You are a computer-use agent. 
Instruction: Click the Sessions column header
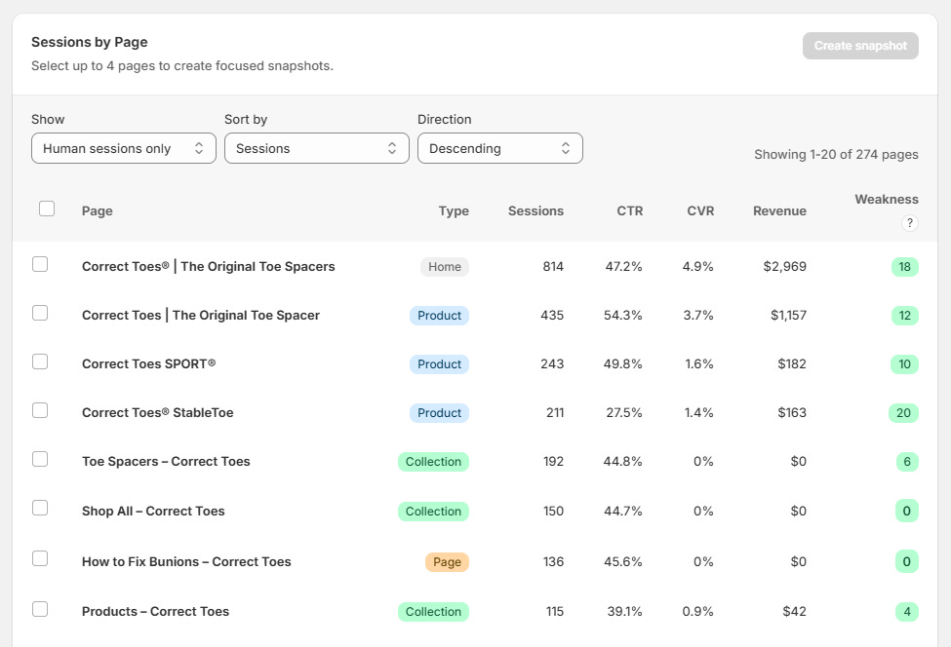coord(535,210)
